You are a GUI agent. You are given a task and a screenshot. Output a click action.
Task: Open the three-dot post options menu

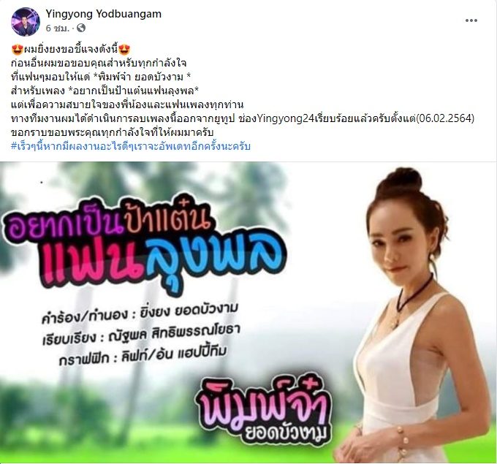click(x=471, y=20)
